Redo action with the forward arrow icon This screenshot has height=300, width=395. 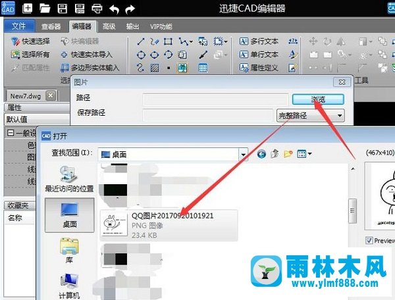[x=130, y=9]
